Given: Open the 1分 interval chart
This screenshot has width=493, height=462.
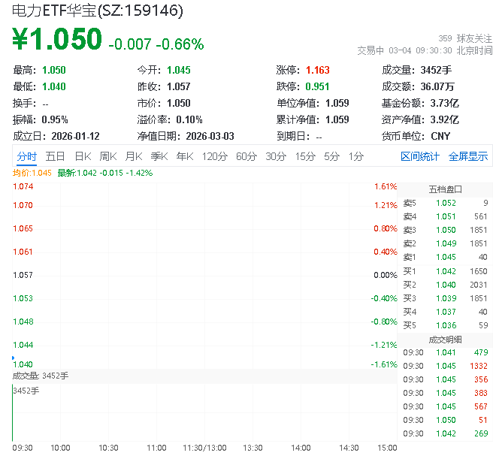Looking at the screenshot, I should (355, 156).
